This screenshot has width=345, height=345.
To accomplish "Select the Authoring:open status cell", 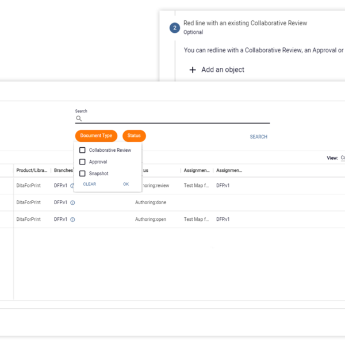I will coord(151,219).
